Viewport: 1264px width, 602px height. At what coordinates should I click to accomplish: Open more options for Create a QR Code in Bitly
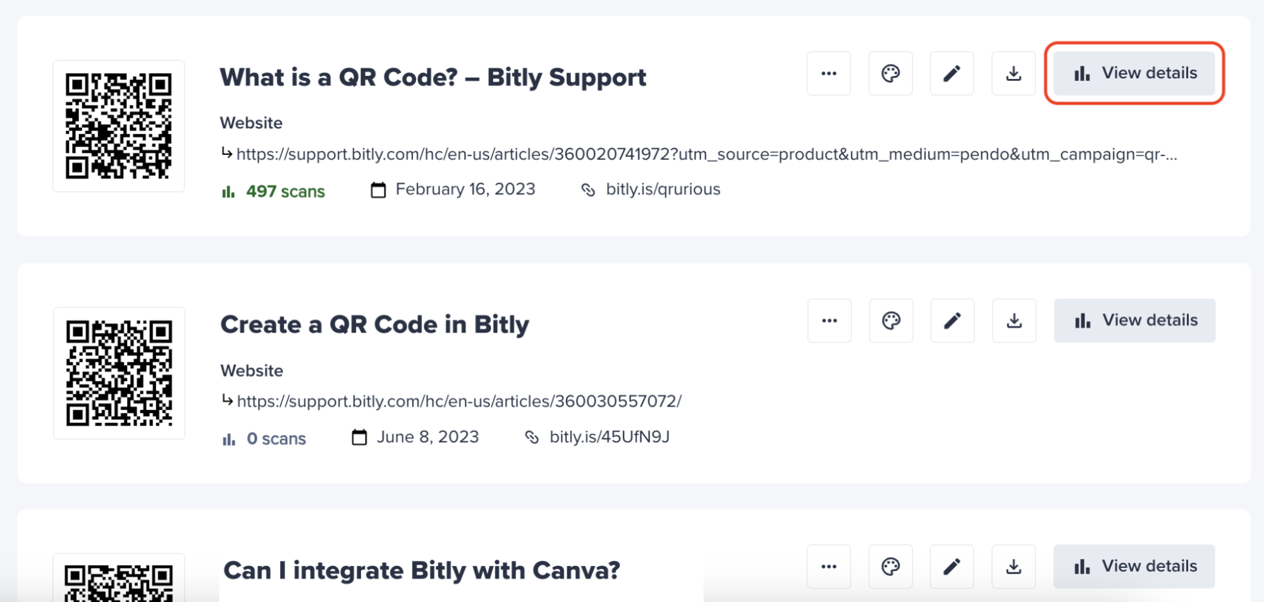[x=829, y=321]
